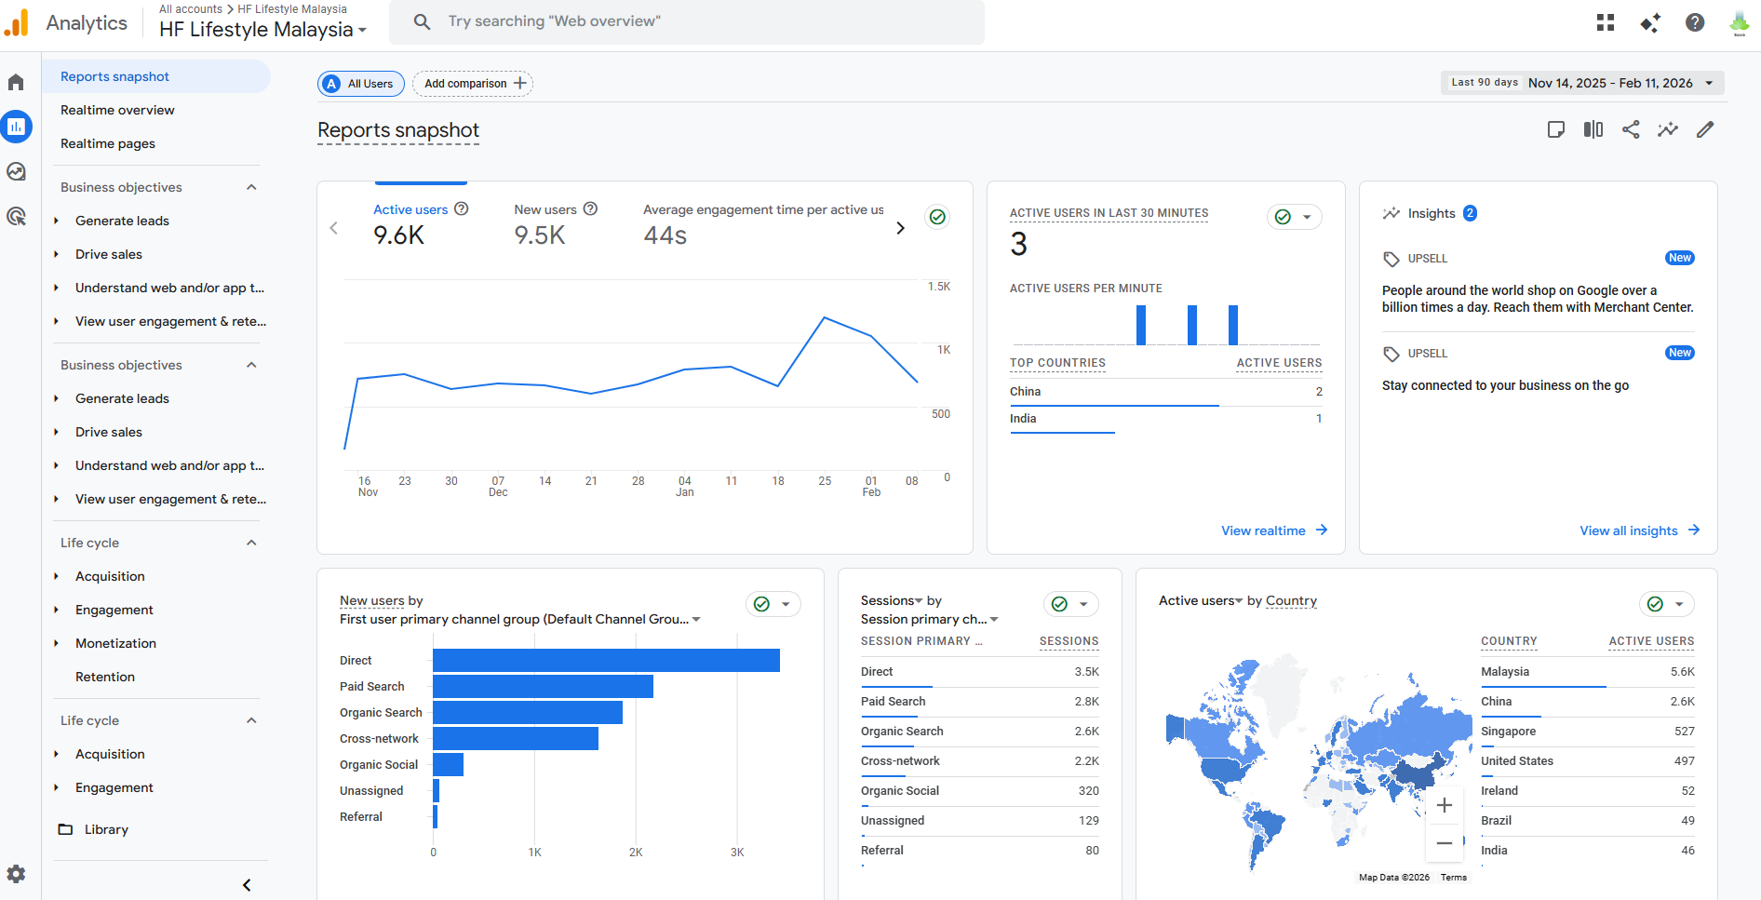
Task: Open the date range dropdown
Action: point(1582,83)
